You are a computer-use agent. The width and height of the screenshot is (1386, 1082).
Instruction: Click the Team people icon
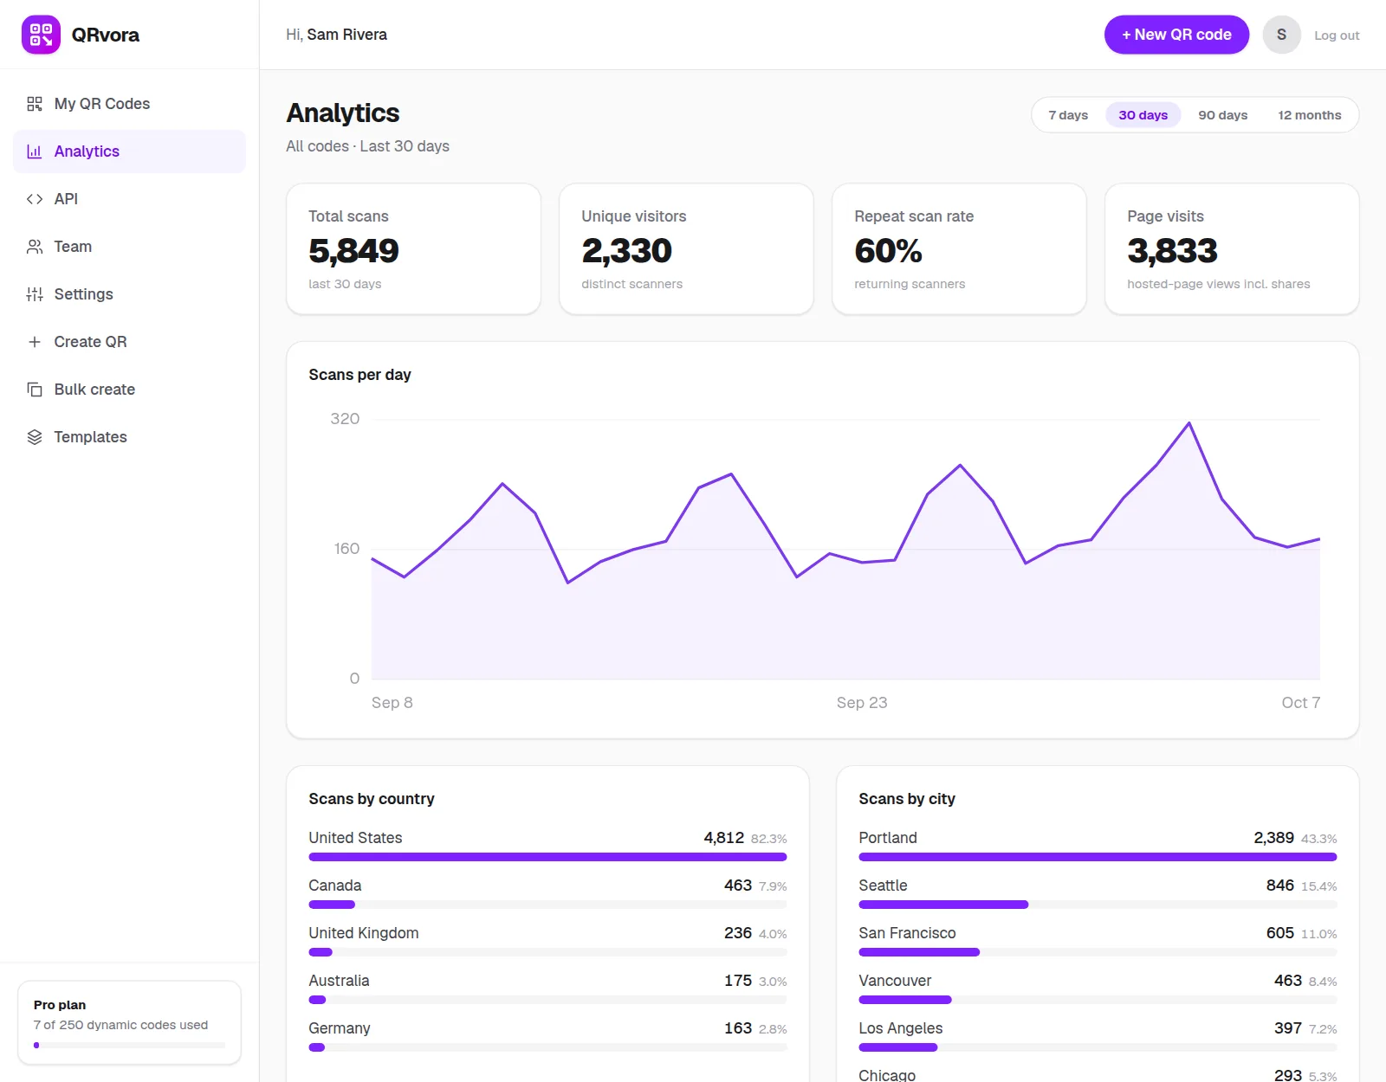coord(35,247)
